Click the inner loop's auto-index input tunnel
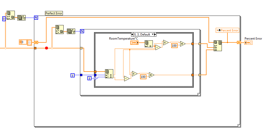This screenshot has width=275, height=139. (81, 48)
